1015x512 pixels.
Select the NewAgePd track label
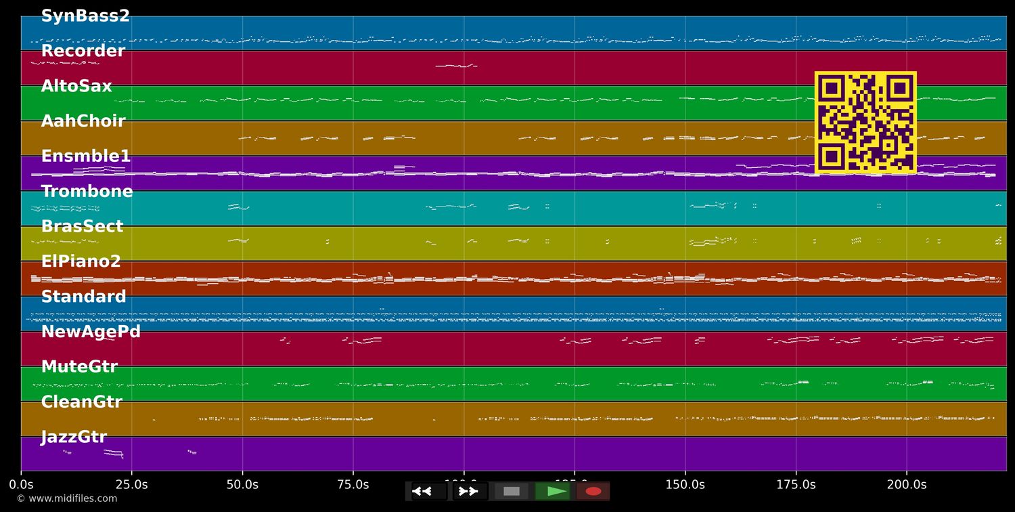[91, 333]
